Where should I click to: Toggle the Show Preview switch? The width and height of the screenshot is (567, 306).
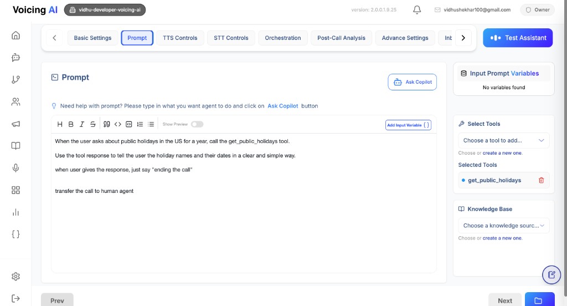tap(197, 124)
